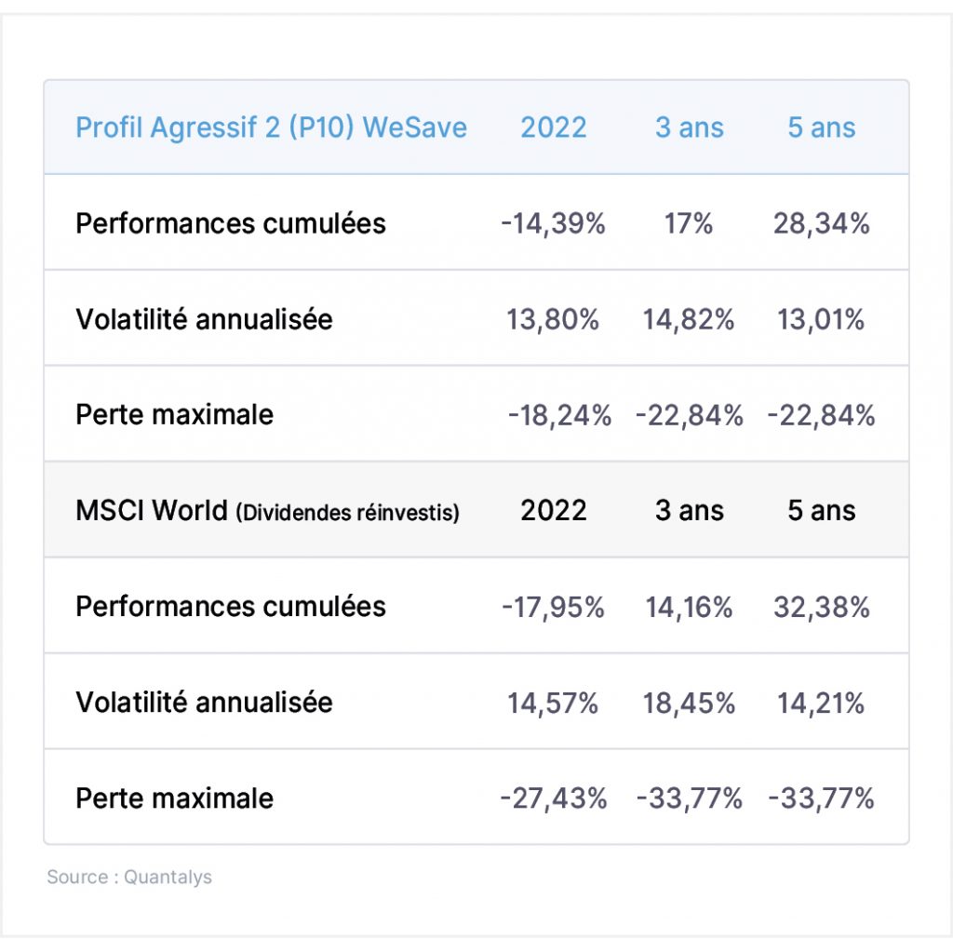The image size is (953, 939).
Task: Click the -17,95% MSCI performance value
Action: click(553, 607)
